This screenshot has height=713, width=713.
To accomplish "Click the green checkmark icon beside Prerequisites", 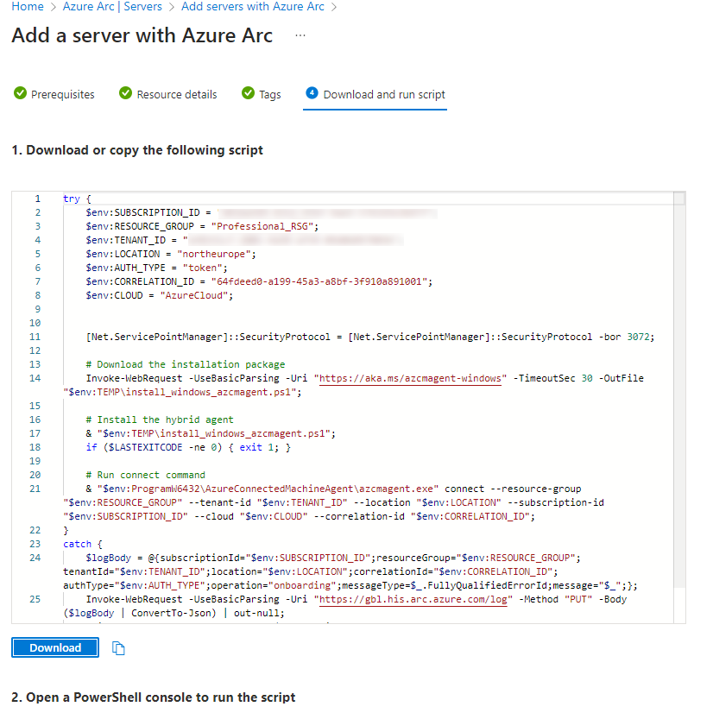I will [x=20, y=94].
